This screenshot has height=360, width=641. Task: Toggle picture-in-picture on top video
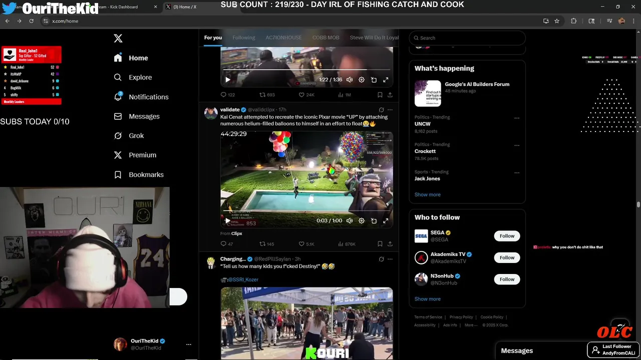(374, 79)
